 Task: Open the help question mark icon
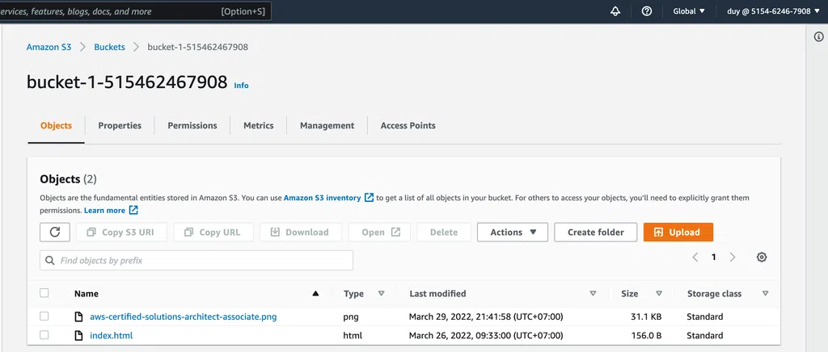[647, 11]
